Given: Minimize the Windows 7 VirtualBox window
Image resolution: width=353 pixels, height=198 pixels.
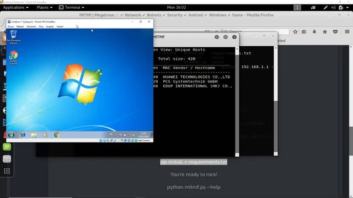Looking at the screenshot, I should pos(132,22).
